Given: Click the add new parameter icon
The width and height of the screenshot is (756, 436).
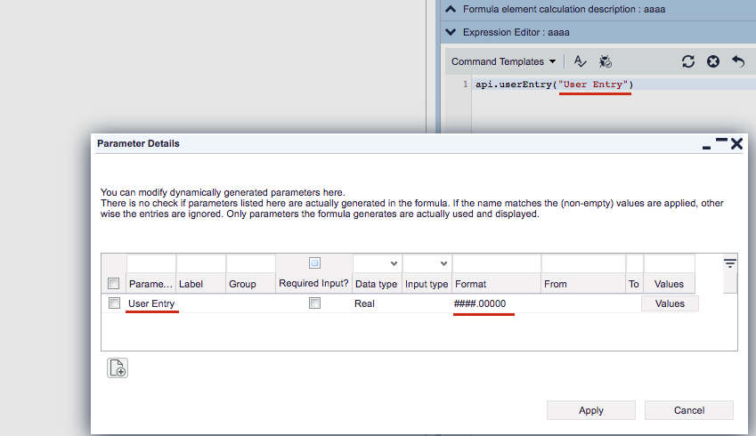Looking at the screenshot, I should (118, 367).
